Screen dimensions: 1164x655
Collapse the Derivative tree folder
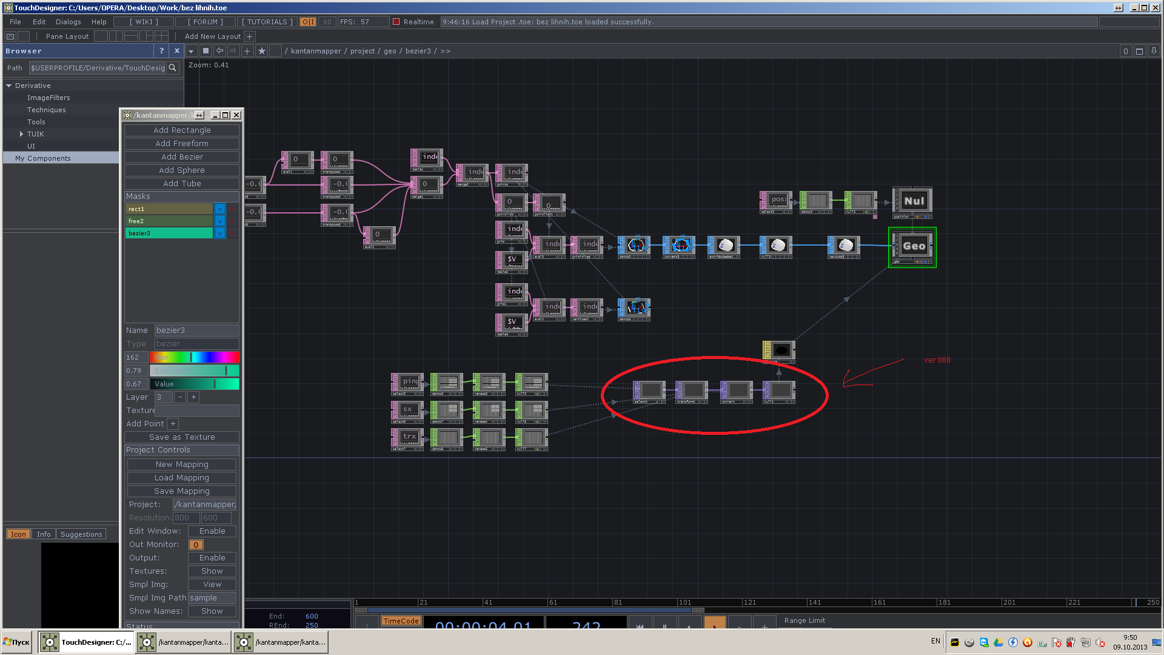tap(9, 86)
